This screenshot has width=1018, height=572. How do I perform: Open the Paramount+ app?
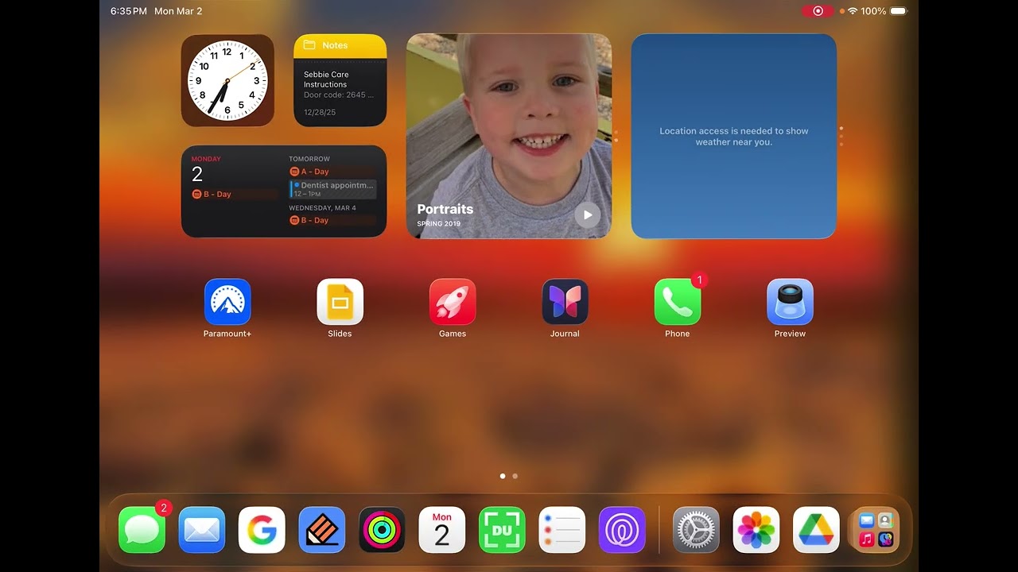[227, 302]
